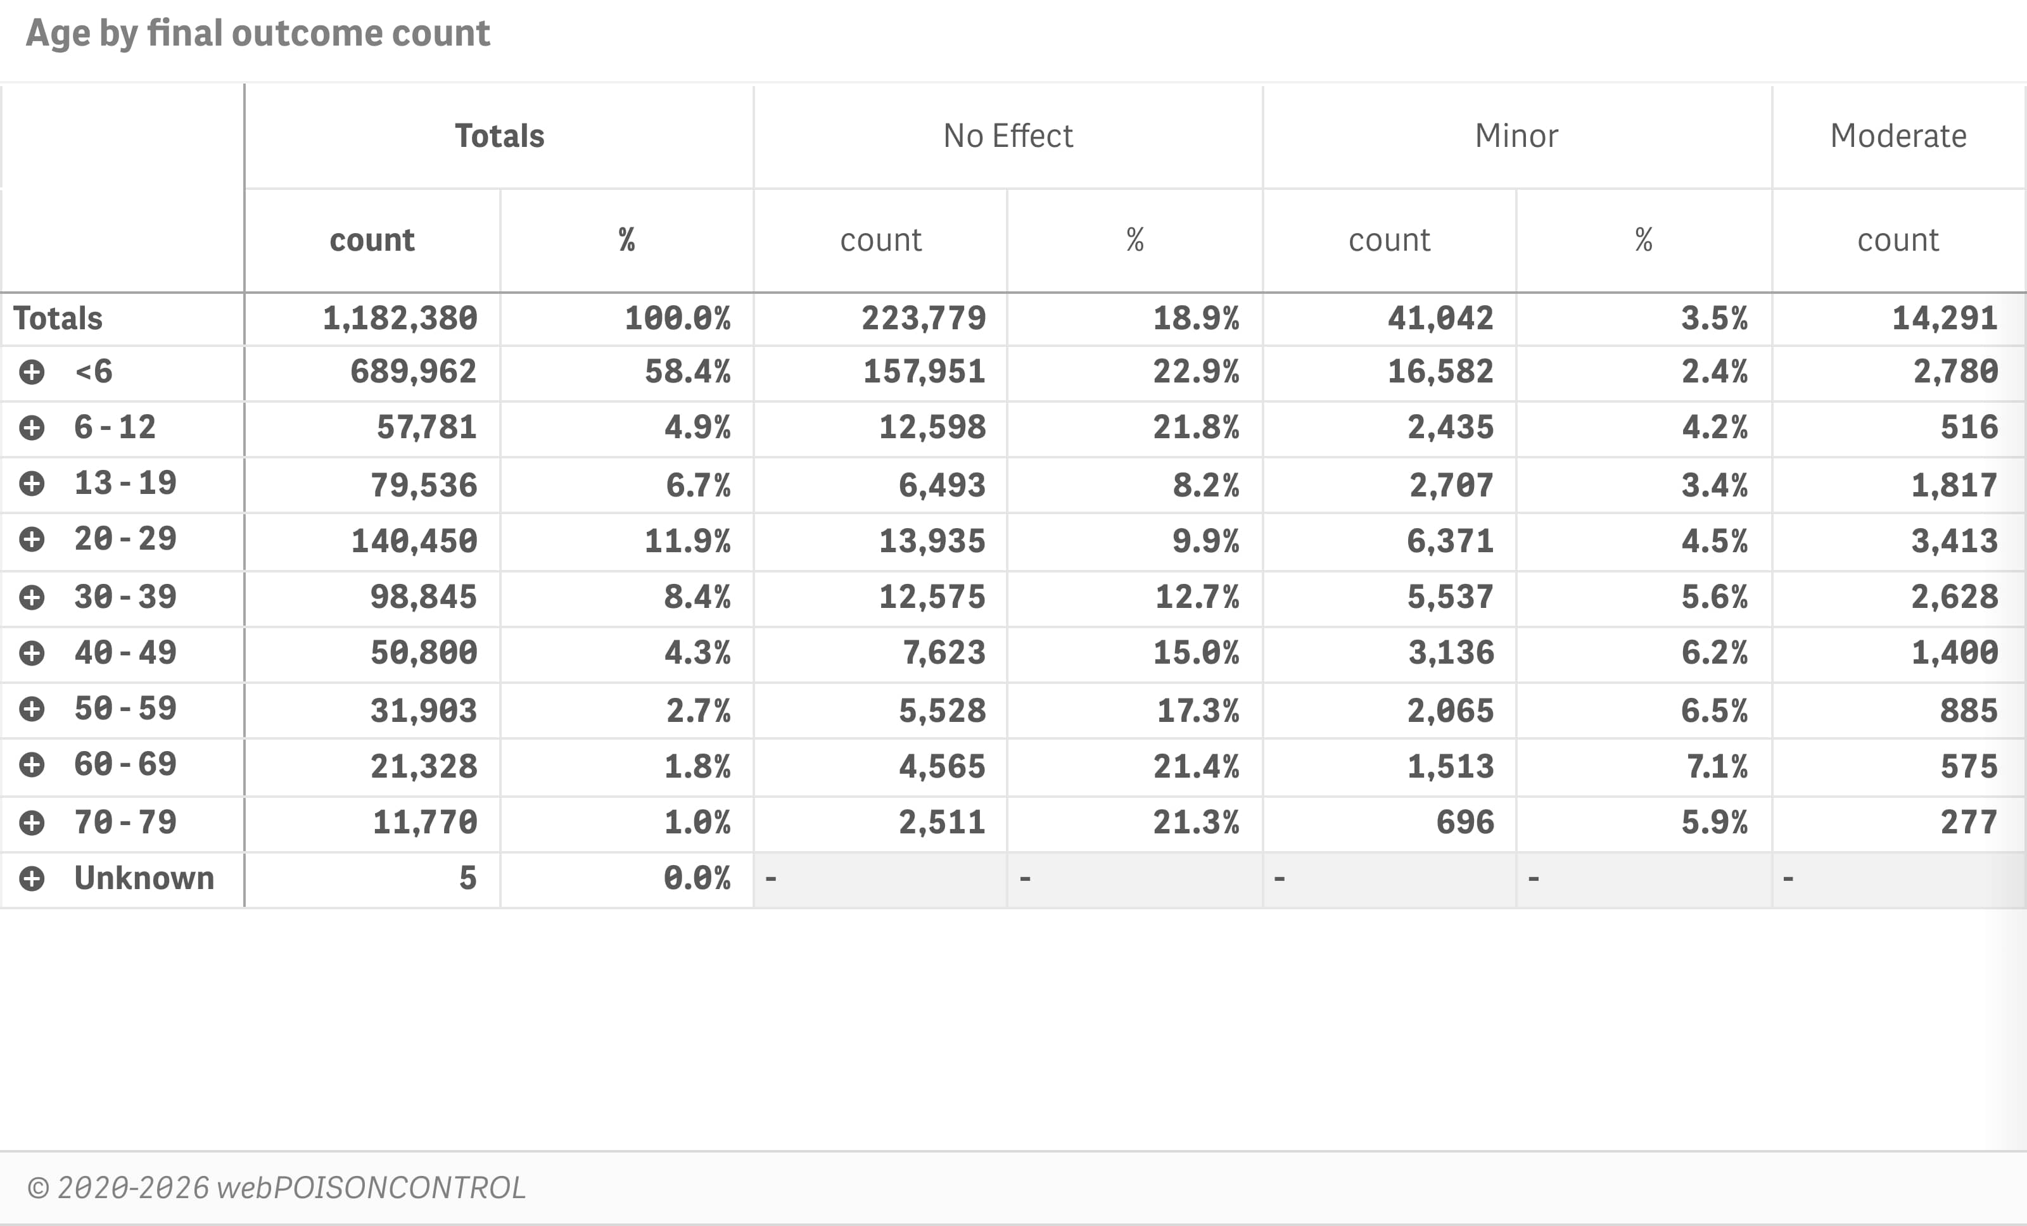This screenshot has width=2027, height=1226.
Task: Click the 40 - 49 plus icon
Action: pos(32,653)
